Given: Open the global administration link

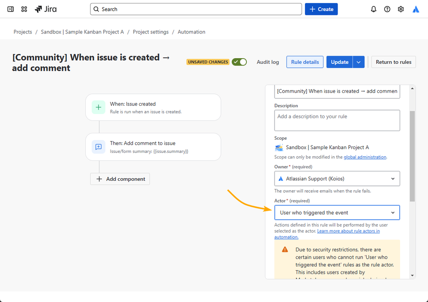Looking at the screenshot, I should pyautogui.click(x=365, y=157).
